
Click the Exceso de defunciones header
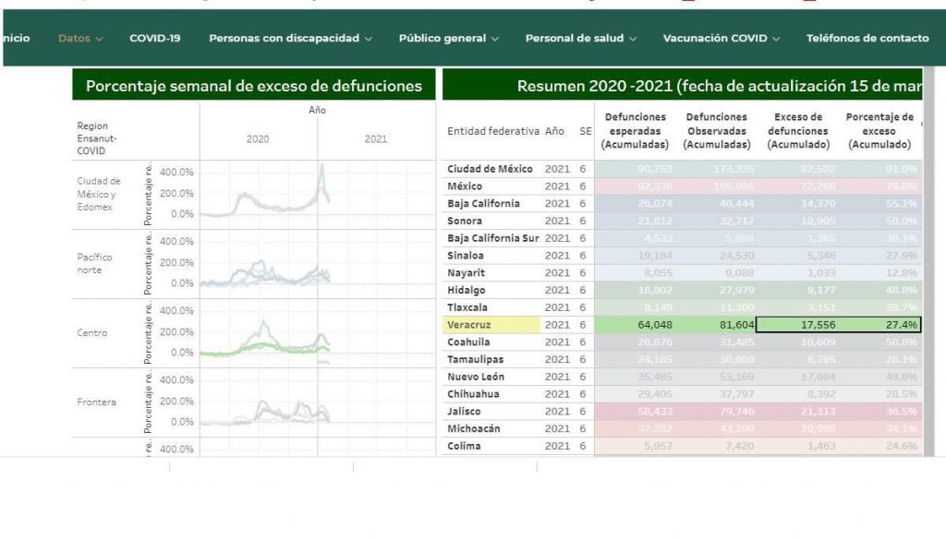click(x=797, y=131)
